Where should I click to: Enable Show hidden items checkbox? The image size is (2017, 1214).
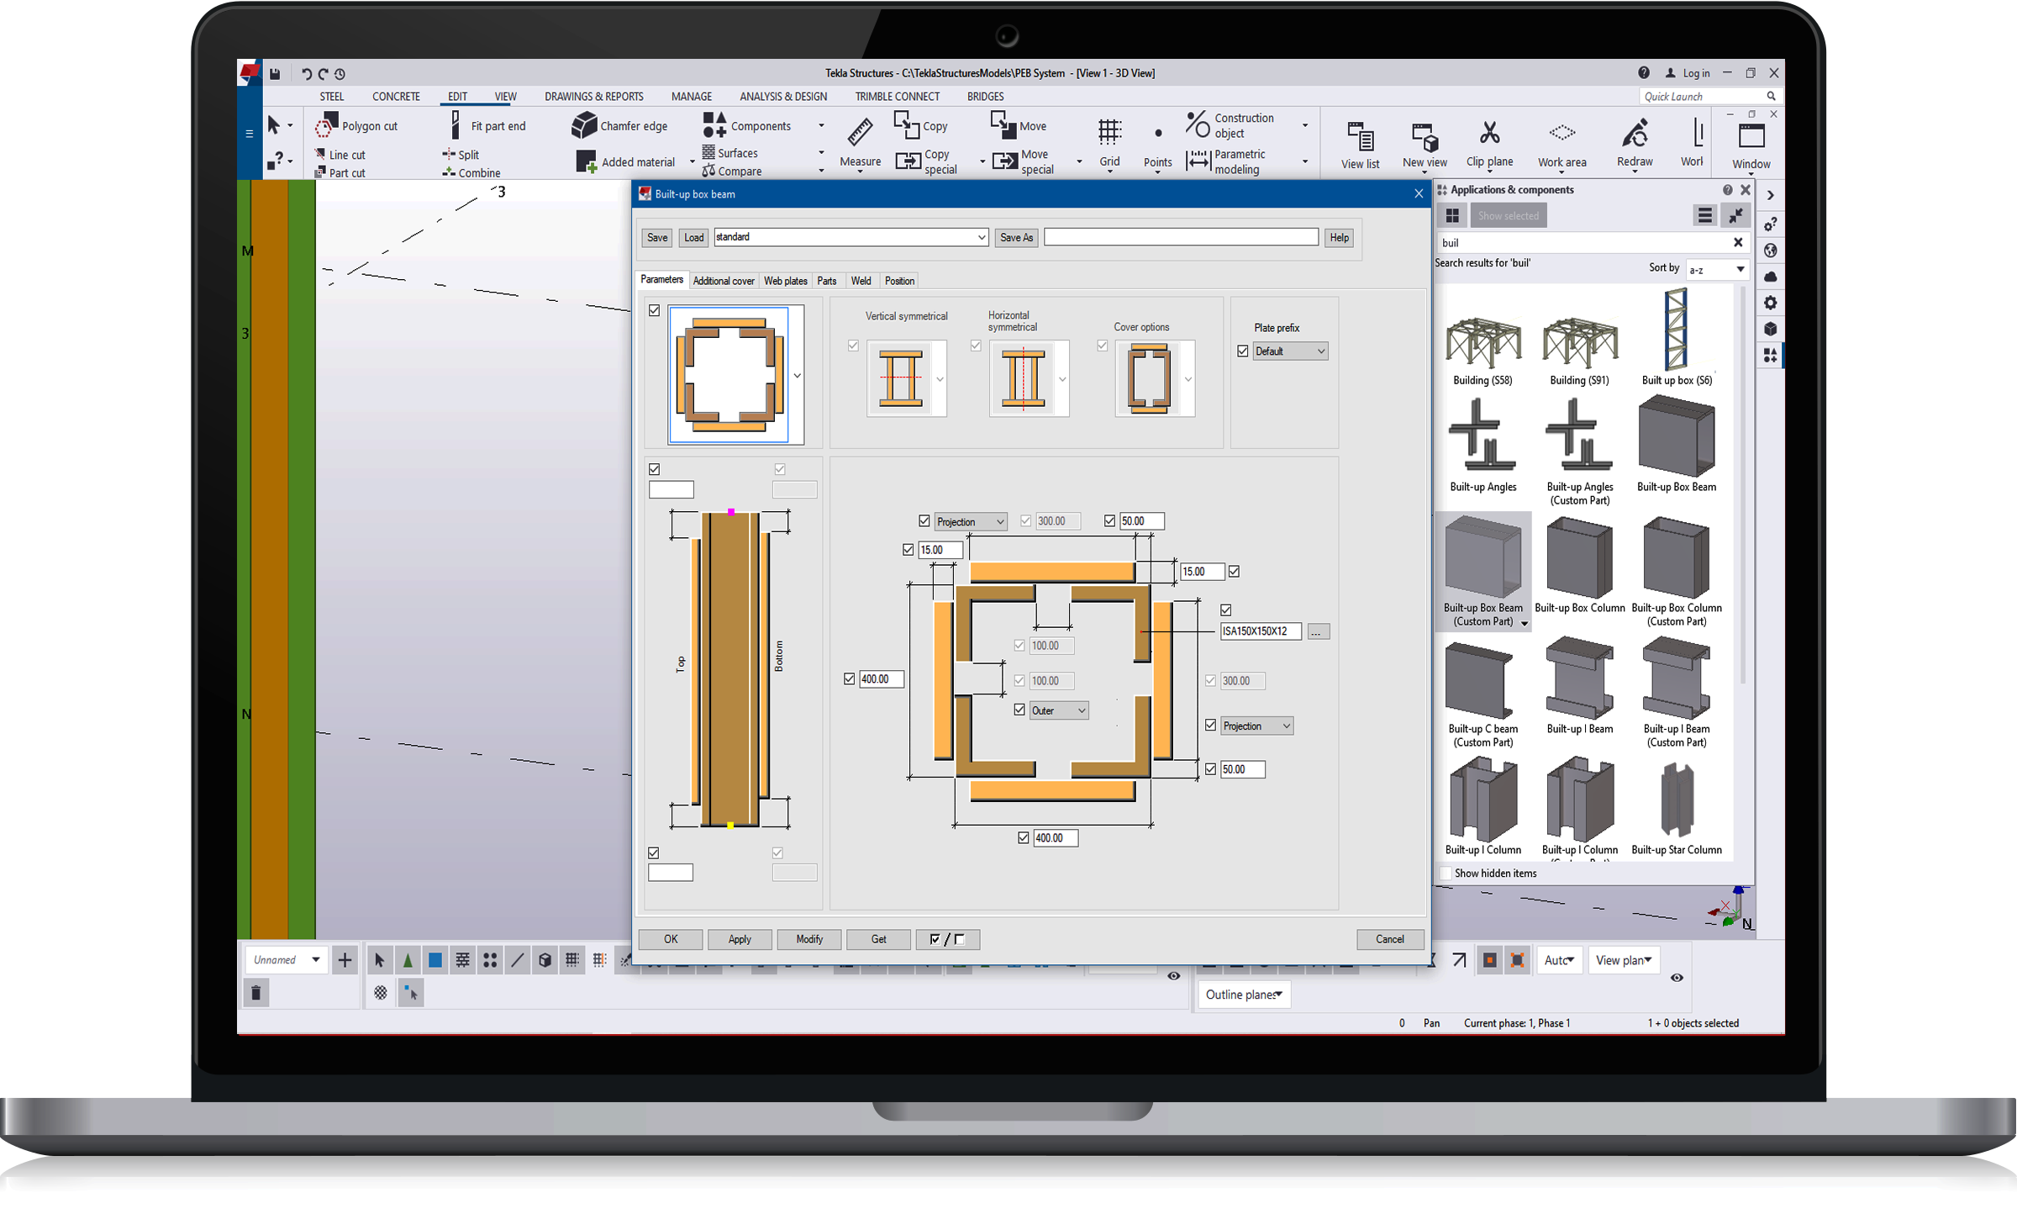[1446, 874]
